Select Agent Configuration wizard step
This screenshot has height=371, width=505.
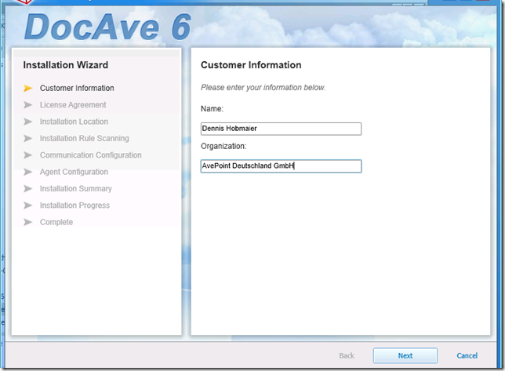[x=74, y=172]
